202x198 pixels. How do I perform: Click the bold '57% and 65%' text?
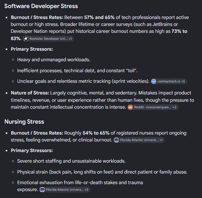tap(99, 18)
